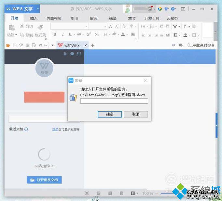Open the font size dropdown

(105, 26)
